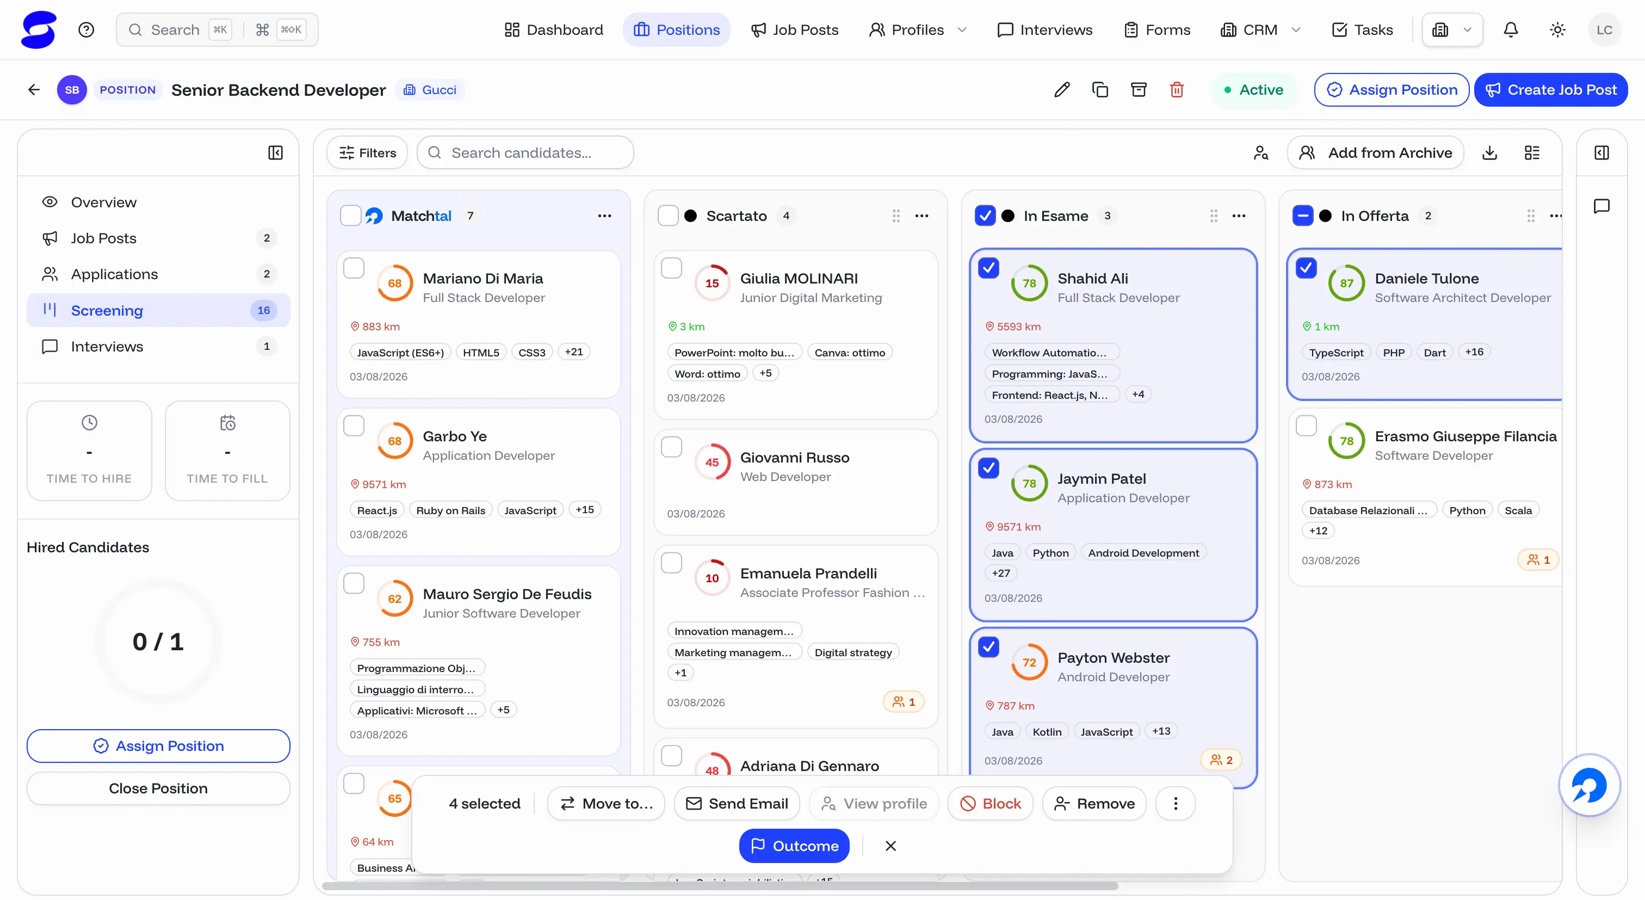This screenshot has height=900, width=1645.
Task: Click the horizontal scrollbar under the board
Action: click(x=720, y=885)
